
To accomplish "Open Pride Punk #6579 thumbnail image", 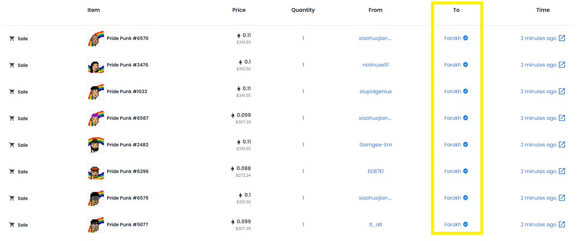I will click(x=96, y=199).
